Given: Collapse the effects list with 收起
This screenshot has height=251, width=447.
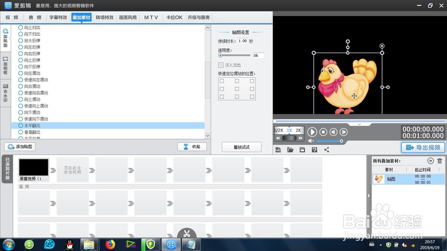Looking at the screenshot, I should pyautogui.click(x=192, y=147).
